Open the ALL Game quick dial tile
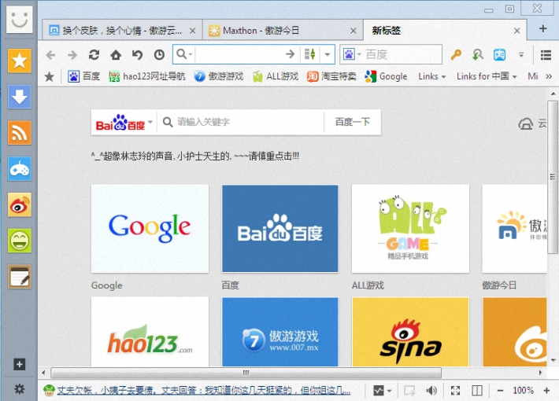The width and height of the screenshot is (559, 401). coord(410,229)
